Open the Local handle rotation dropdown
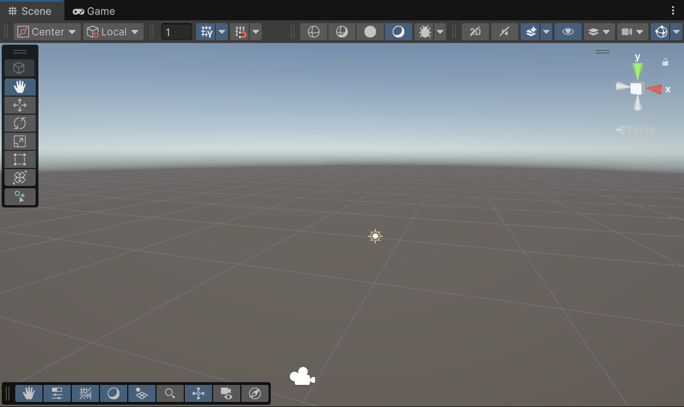This screenshot has width=684, height=407. (113, 32)
